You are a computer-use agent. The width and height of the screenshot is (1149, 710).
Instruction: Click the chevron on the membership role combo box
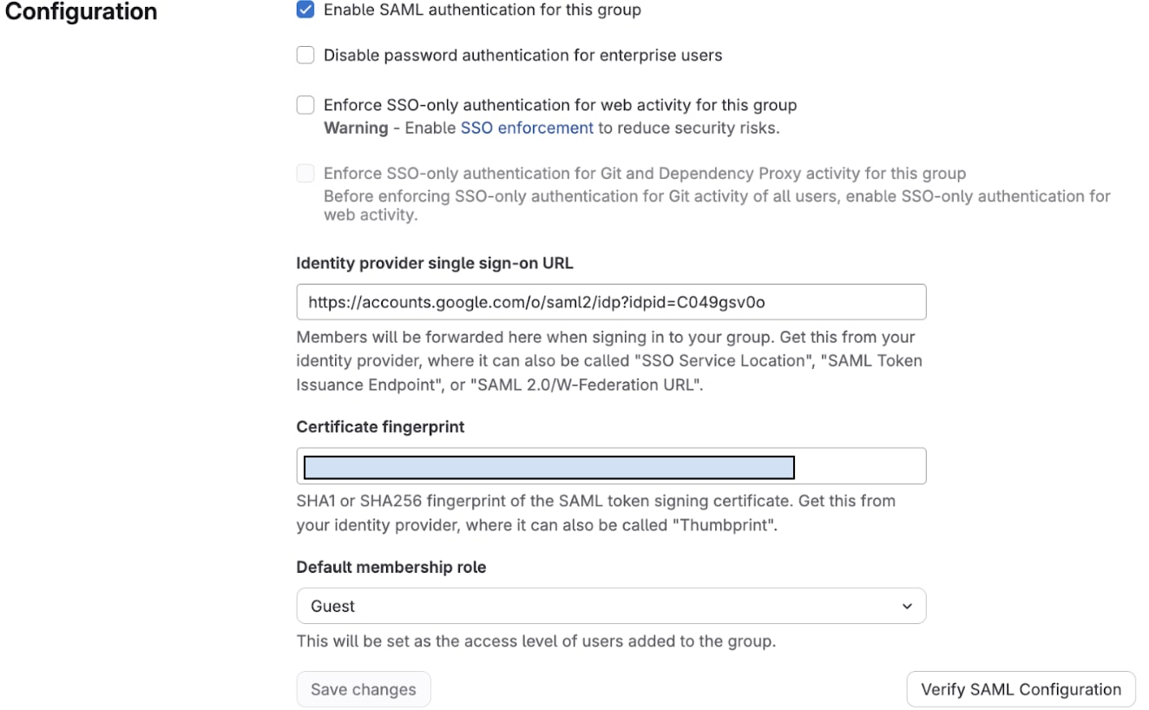909,605
